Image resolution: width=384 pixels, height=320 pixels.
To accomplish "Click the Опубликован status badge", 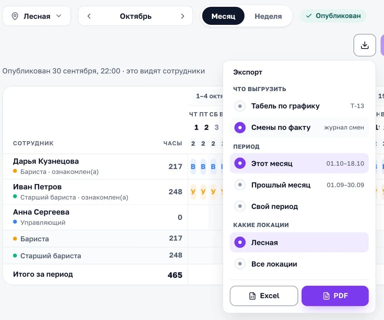I will coord(333,16).
